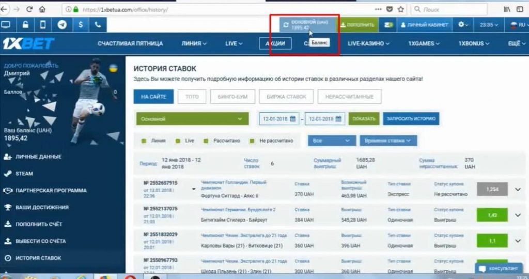Open the 1XGAMES menu
Viewport: 529px width, 279px height.
pos(424,43)
